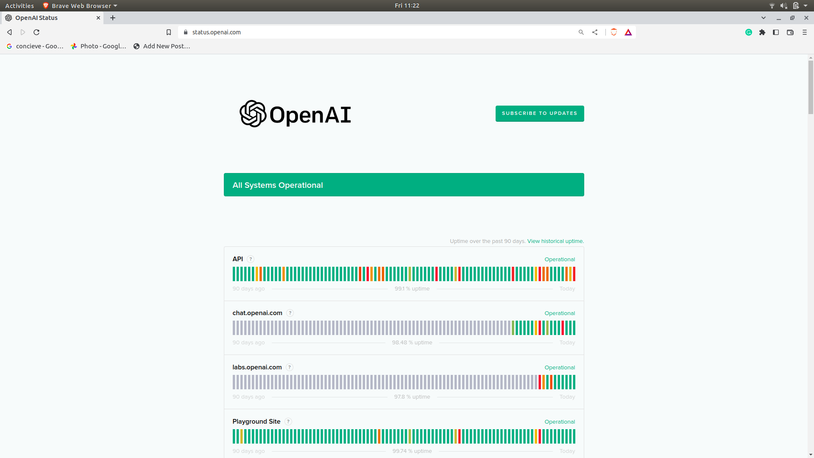Open the Add New Post bookmark
The image size is (814, 458).
162,46
